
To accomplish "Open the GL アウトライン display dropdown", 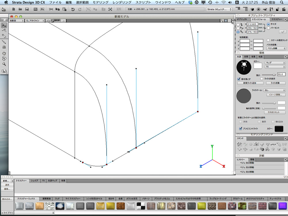I will click(x=35, y=21).
